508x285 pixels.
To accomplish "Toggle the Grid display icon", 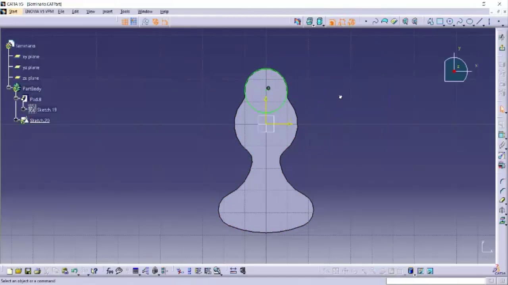I will 125,22.
